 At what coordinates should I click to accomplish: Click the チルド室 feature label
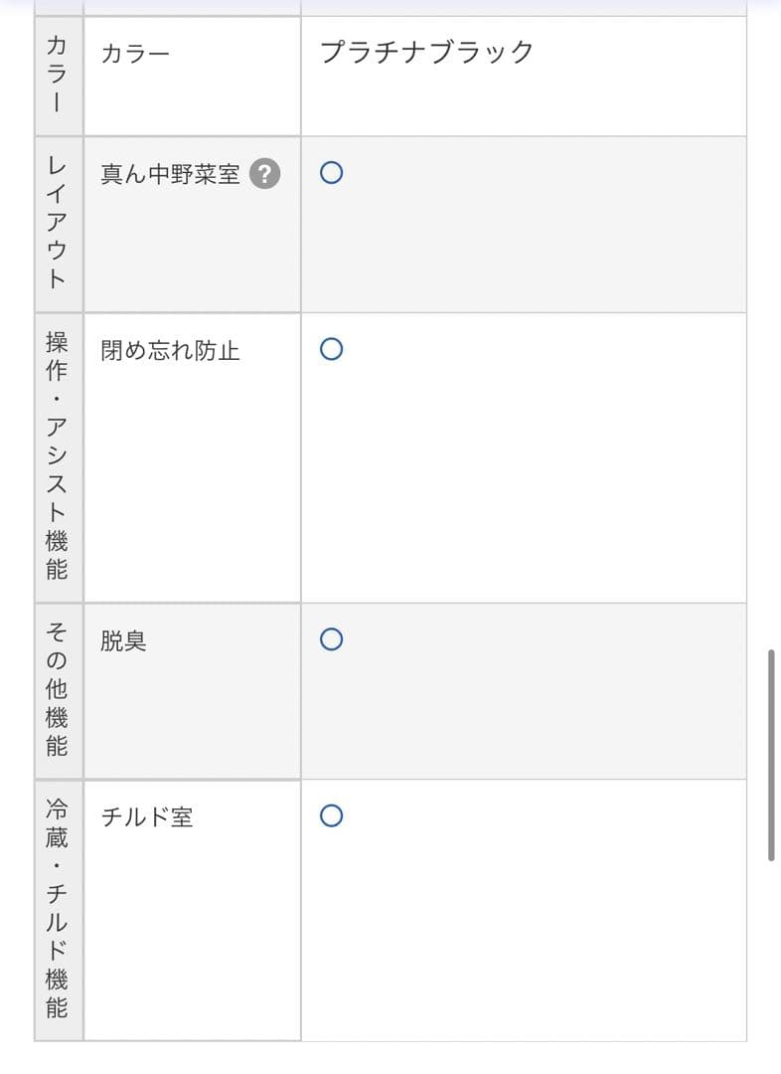pos(147,817)
